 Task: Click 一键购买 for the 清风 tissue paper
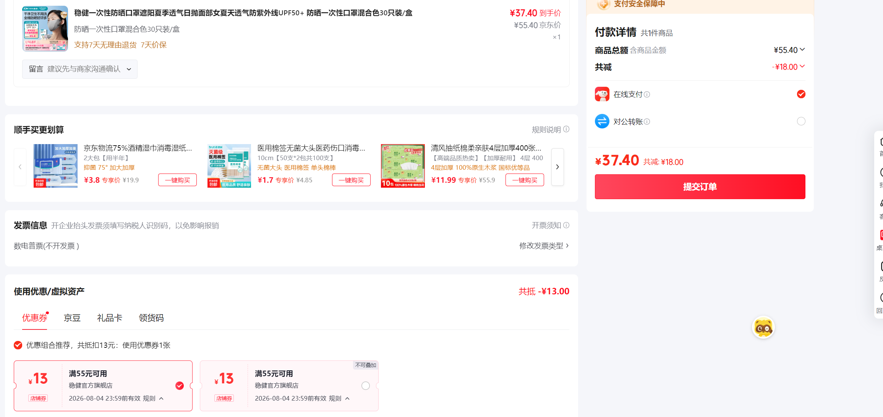525,180
